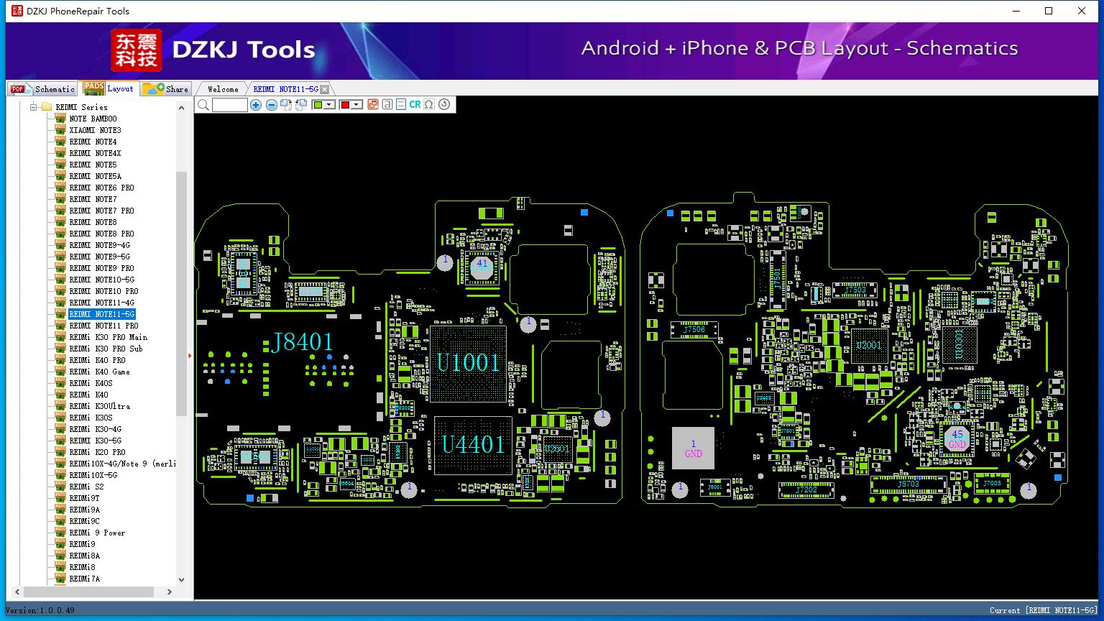1104x621 pixels.
Task: Select the U1001 chip on the board
Action: point(468,363)
